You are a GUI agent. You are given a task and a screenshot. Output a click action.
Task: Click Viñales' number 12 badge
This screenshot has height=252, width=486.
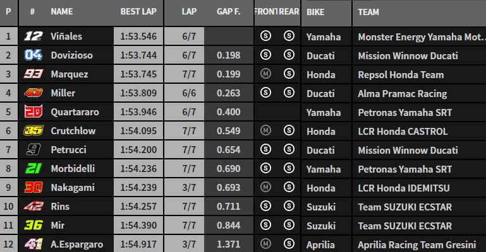(x=33, y=37)
